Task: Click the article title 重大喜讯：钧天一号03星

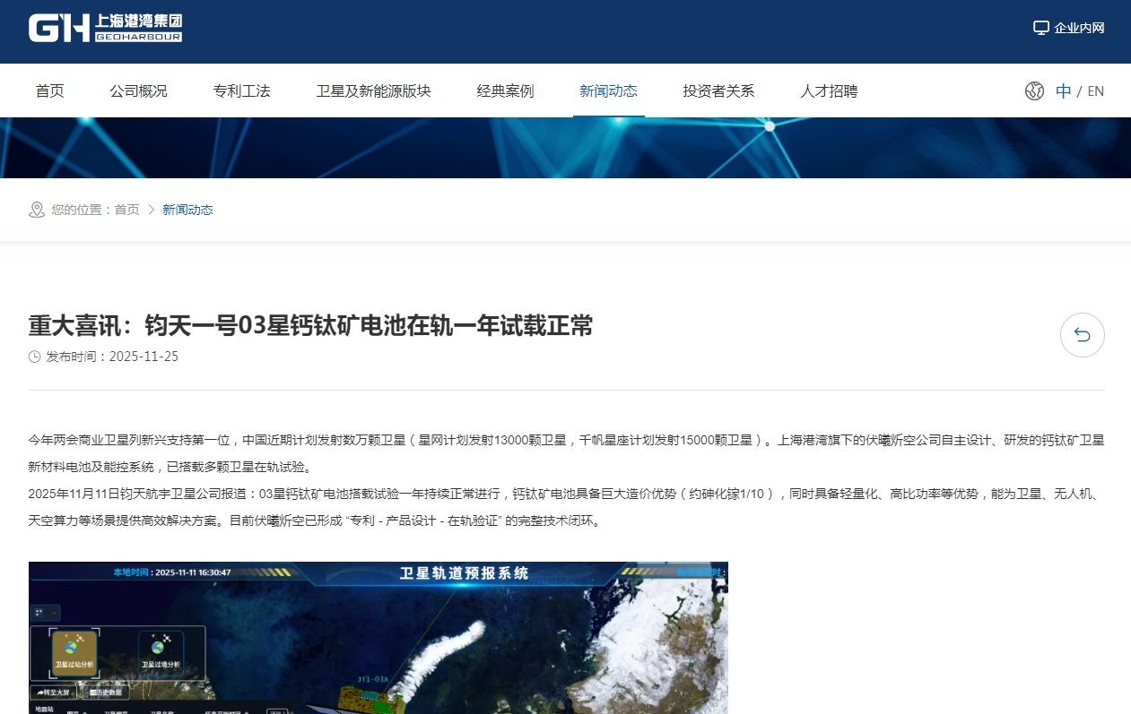Action: (x=310, y=325)
